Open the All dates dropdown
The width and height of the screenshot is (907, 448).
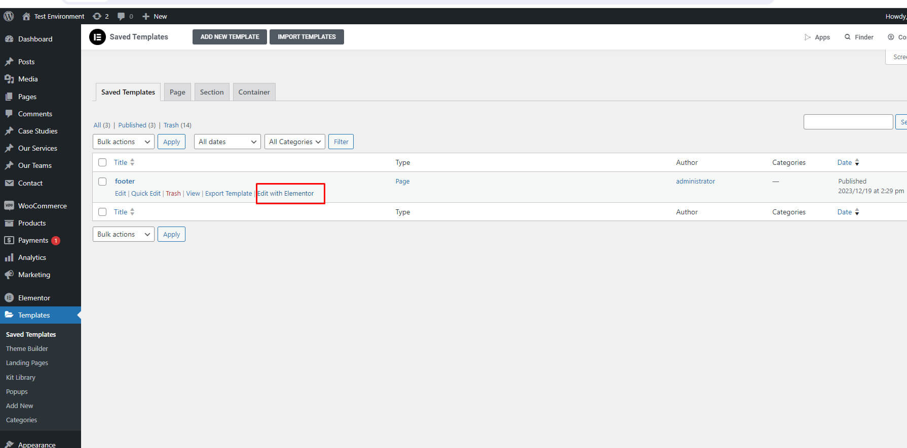[x=228, y=142]
